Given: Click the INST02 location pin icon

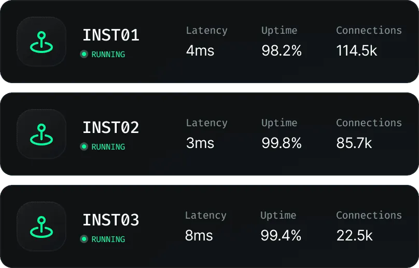Looking at the screenshot, I should (x=41, y=135).
